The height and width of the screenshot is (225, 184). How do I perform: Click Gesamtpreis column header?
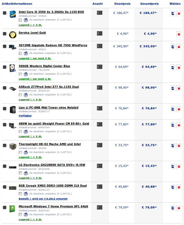pyautogui.click(x=149, y=4)
